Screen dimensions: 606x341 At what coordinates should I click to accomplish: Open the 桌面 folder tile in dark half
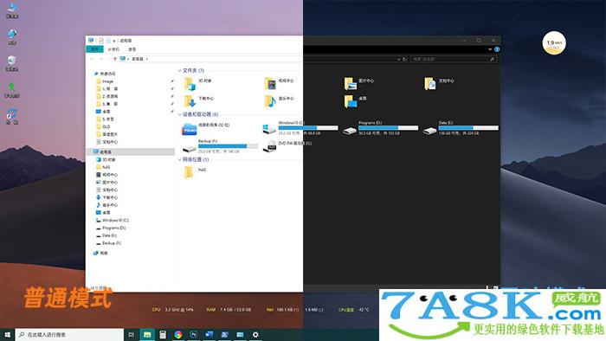[355, 100]
